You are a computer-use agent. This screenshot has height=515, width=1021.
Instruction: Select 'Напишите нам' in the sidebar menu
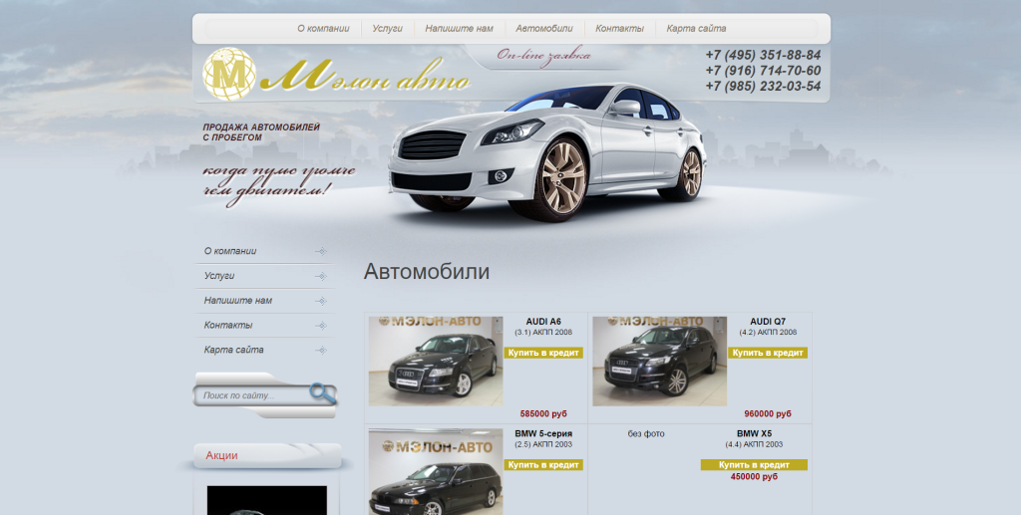pyautogui.click(x=237, y=301)
